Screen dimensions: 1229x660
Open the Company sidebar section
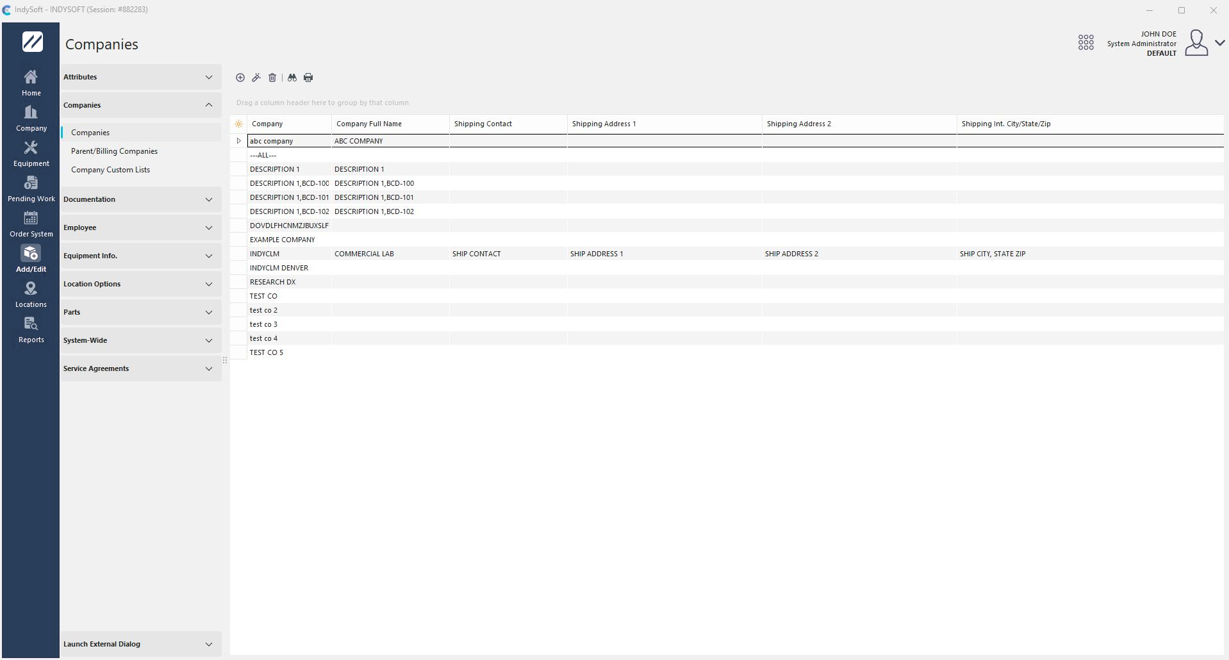coord(31,119)
